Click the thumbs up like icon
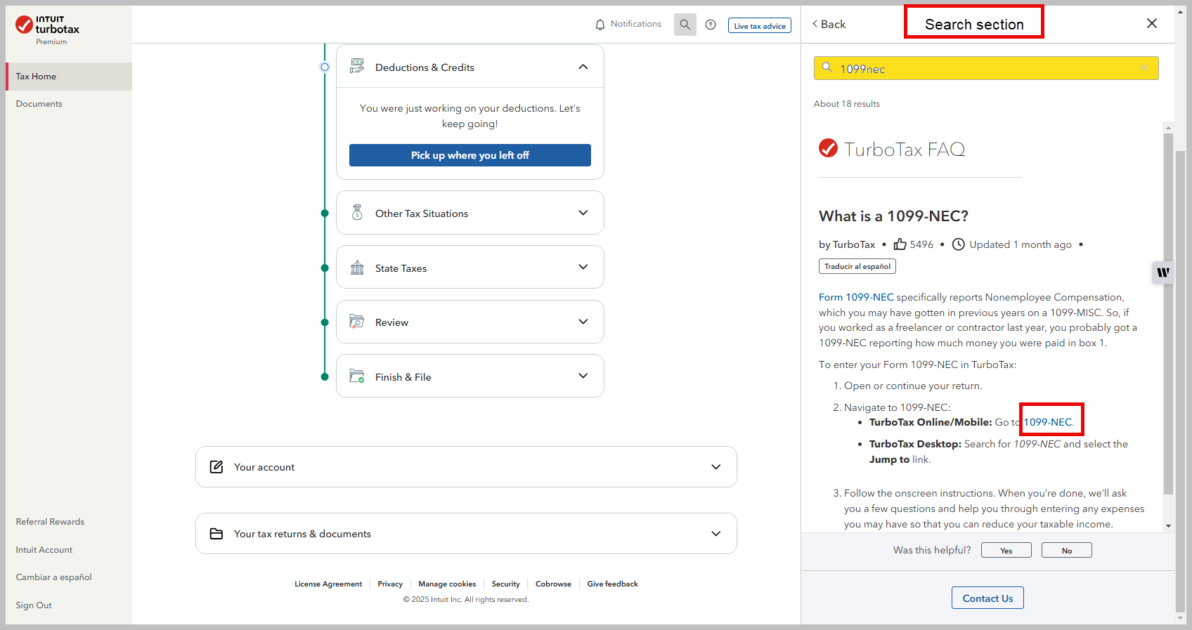The width and height of the screenshot is (1192, 630). [900, 244]
